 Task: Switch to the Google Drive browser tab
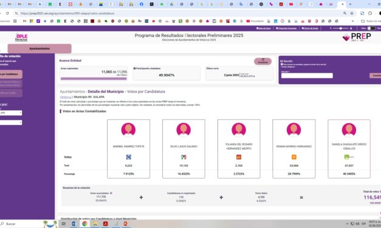point(171,4)
